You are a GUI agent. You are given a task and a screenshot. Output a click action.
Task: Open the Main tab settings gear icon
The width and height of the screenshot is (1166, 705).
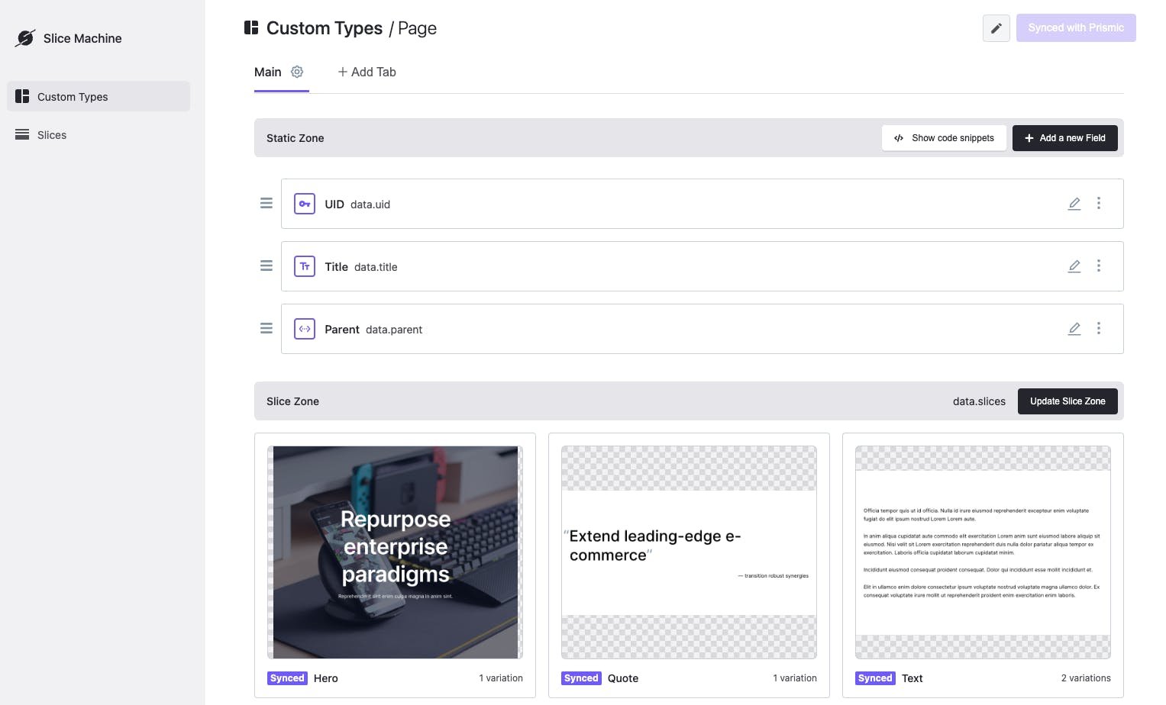point(296,72)
